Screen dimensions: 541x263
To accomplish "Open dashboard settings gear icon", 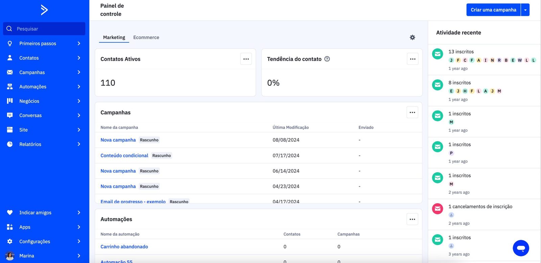I will pyautogui.click(x=412, y=37).
